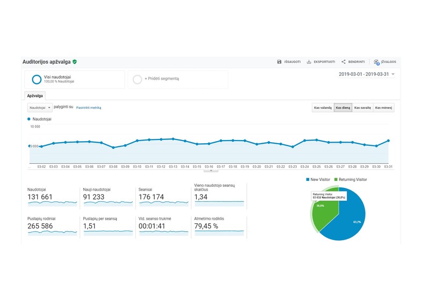
Task: Click the IŠSAUGOTI button label
Action: (292, 62)
